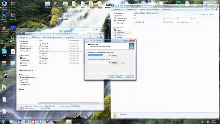The height and width of the screenshot is (124, 220).
Task: Select Загрузки in left Explorer sidebar
Action: point(25,44)
